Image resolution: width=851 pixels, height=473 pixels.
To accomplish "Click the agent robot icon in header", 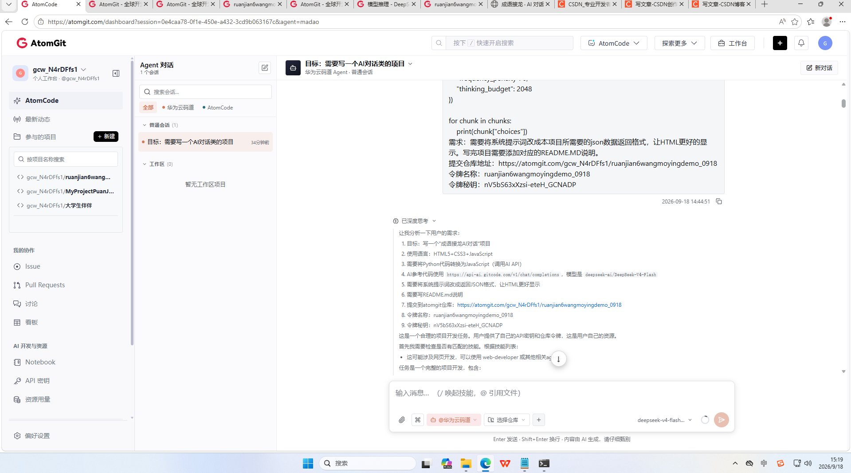I will [x=293, y=68].
